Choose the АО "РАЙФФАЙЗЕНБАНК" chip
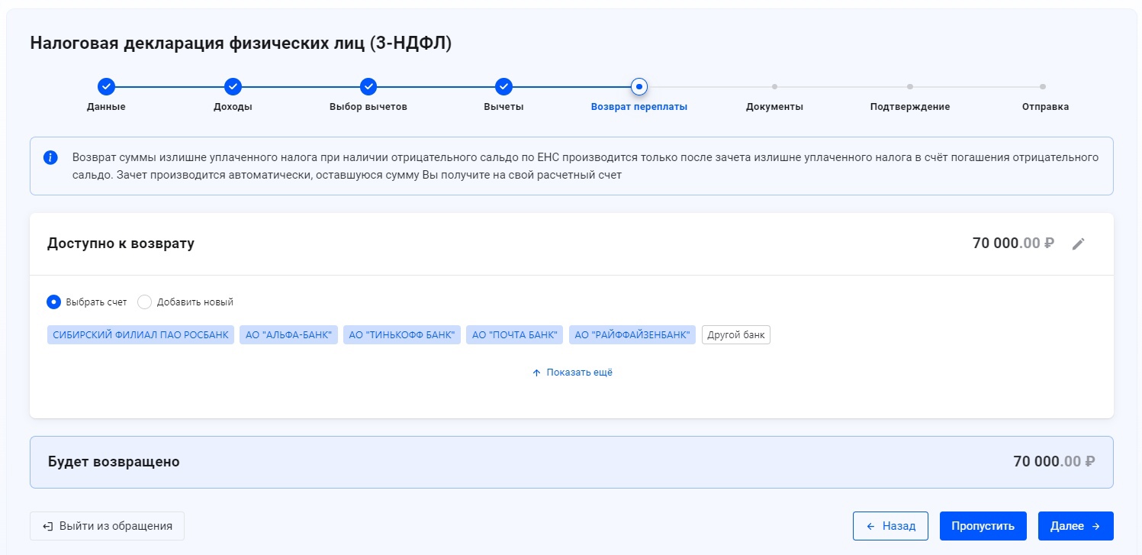 pos(632,335)
